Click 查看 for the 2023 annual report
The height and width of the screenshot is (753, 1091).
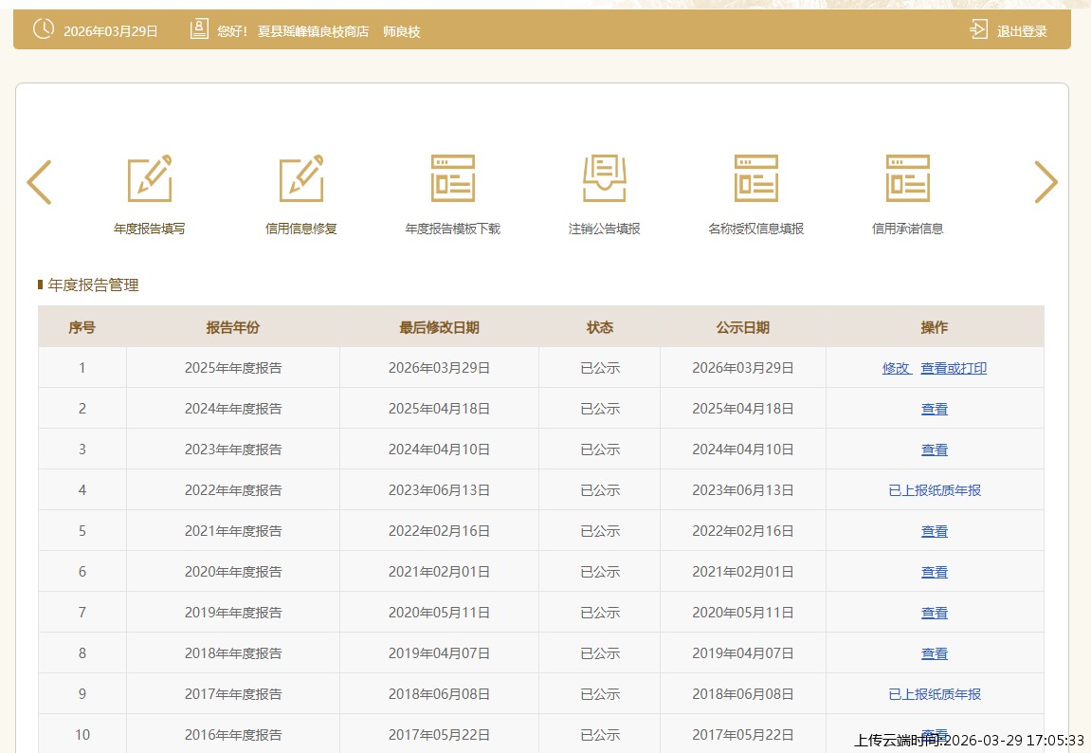coord(935,450)
